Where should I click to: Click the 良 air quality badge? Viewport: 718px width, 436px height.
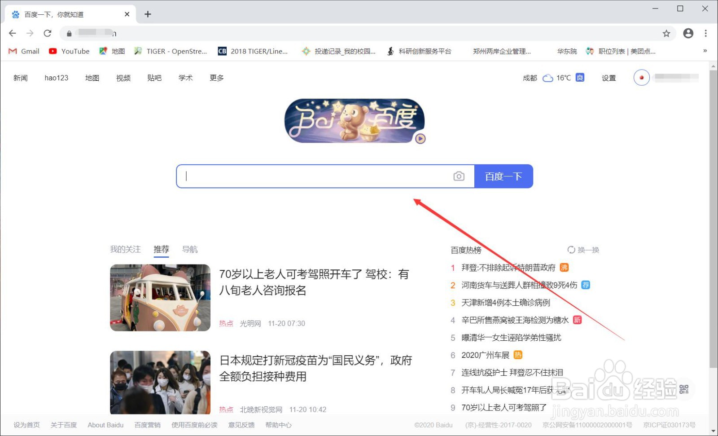580,78
